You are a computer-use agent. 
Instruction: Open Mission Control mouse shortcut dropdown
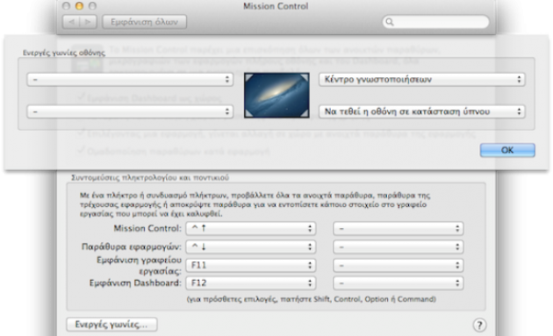(x=399, y=228)
